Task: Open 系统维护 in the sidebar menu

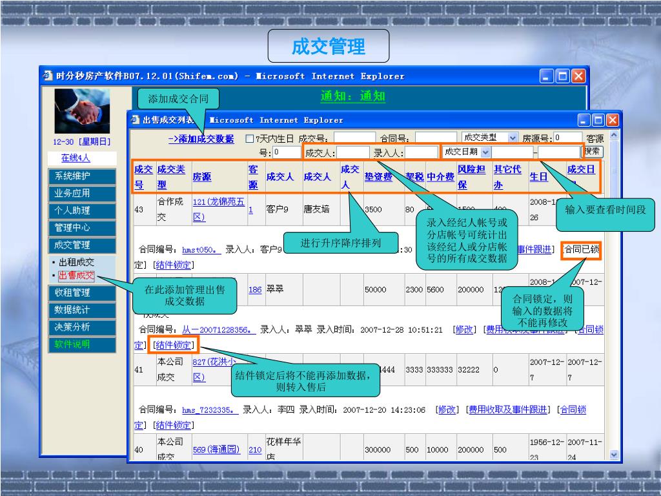Action: 82,176
